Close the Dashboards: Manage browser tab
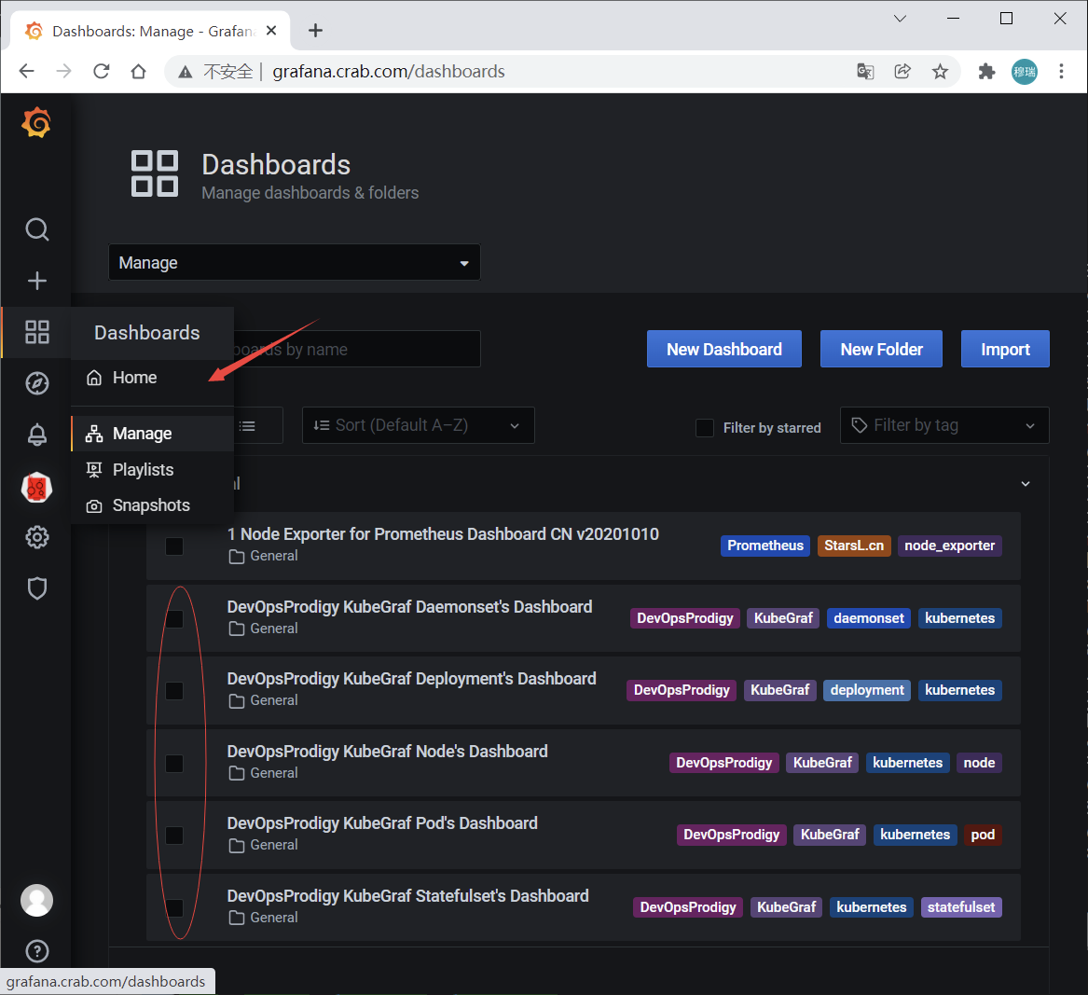The height and width of the screenshot is (995, 1088). (x=271, y=31)
